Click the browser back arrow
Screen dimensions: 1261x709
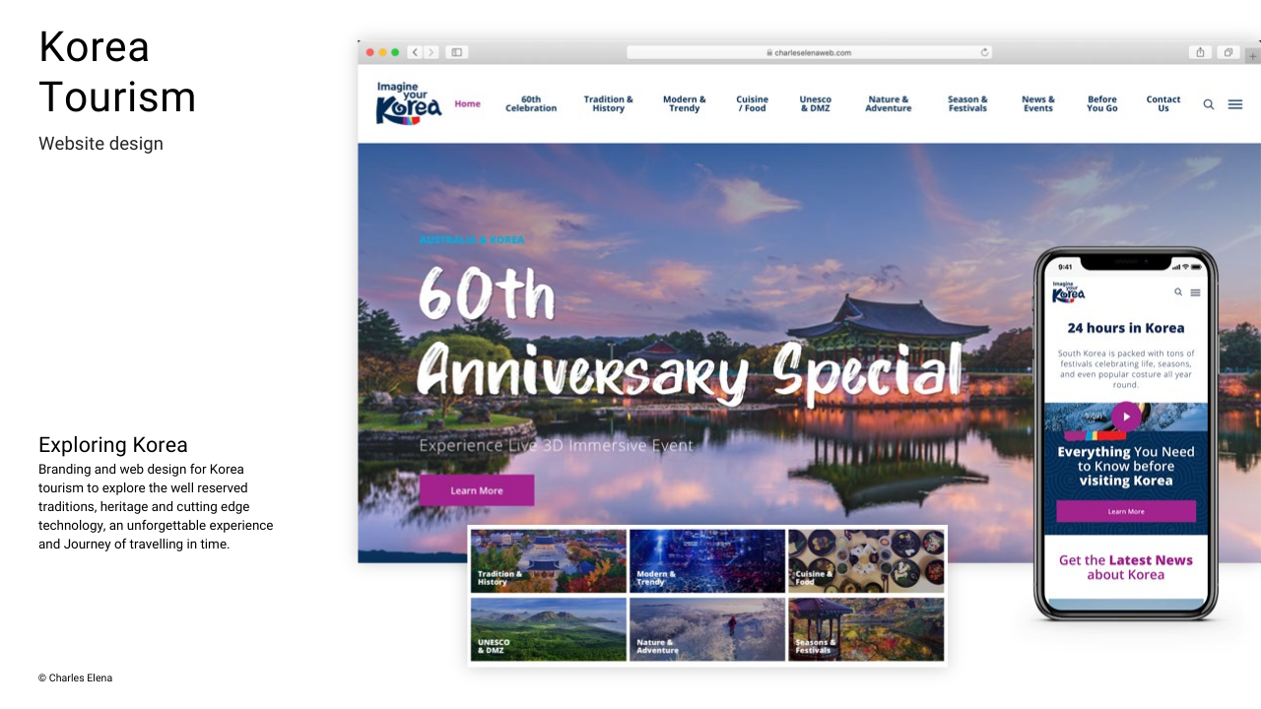click(x=415, y=52)
